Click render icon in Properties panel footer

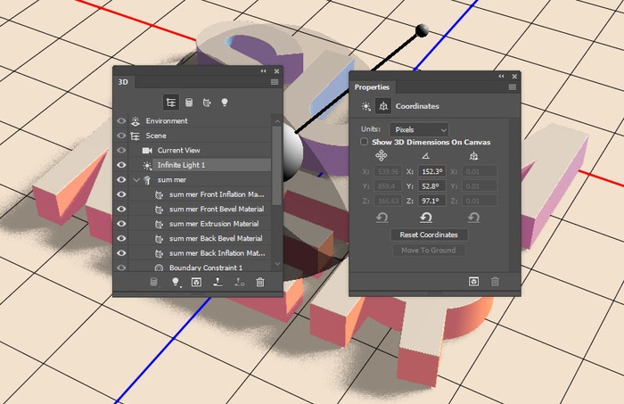tap(472, 281)
